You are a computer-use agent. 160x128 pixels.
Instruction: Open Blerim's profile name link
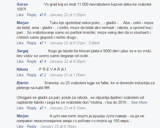(x=23, y=83)
